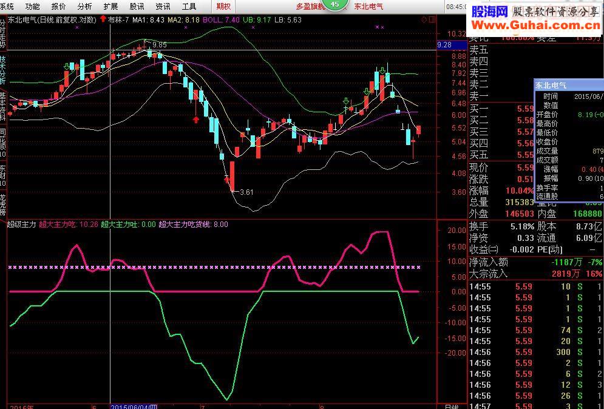
Task: Click the 现价 value 5.59
Action: click(526, 167)
